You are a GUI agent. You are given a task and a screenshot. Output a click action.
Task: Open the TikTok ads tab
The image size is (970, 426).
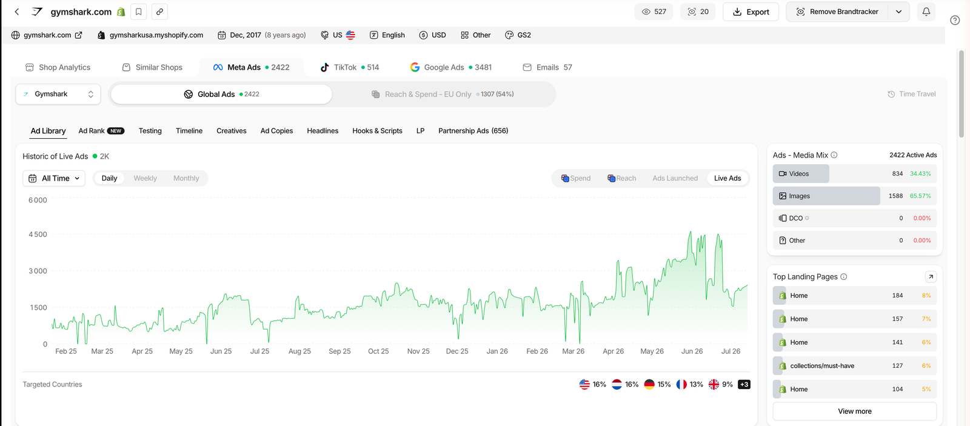349,67
